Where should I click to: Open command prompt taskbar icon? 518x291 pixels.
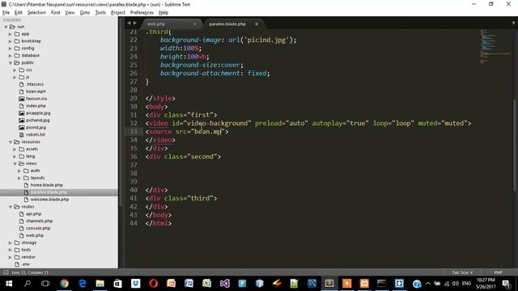tap(381, 284)
